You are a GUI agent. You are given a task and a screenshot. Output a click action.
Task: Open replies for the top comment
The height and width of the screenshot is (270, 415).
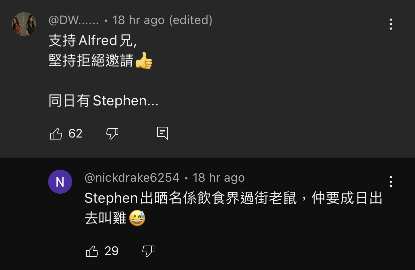tap(162, 133)
